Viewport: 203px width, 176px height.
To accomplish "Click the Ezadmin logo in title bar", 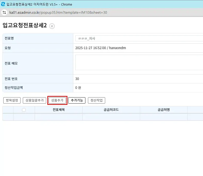I will [3, 4].
